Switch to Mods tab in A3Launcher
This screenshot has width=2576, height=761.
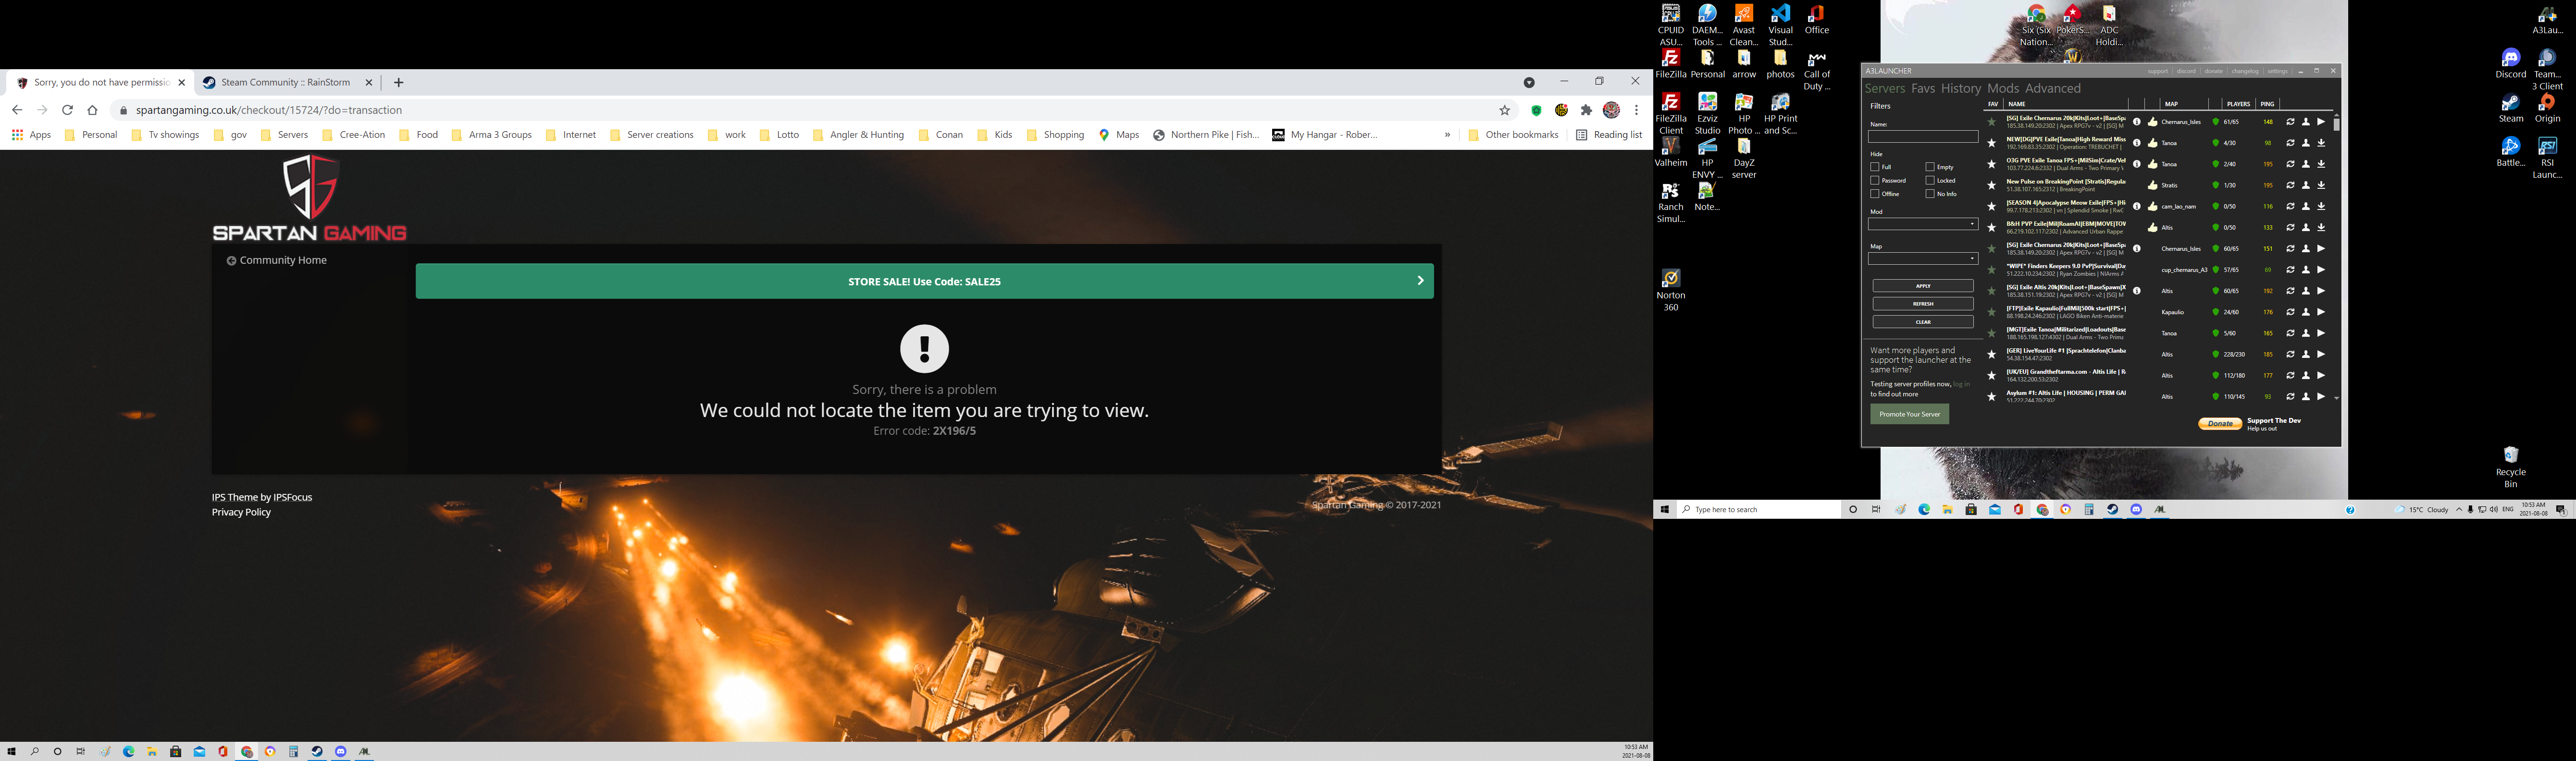tap(2003, 89)
